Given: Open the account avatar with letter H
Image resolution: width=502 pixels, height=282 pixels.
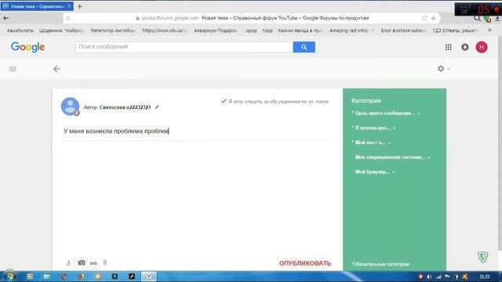Looking at the screenshot, I should click(x=482, y=47).
